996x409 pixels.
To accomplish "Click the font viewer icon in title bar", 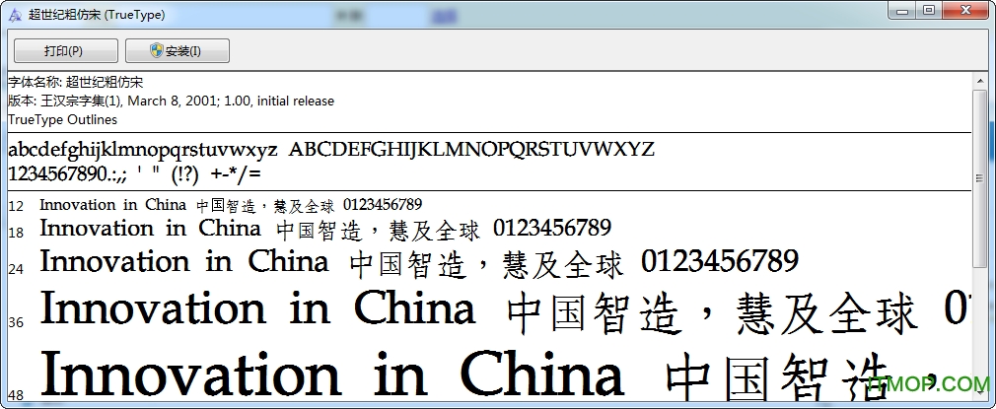I will (x=16, y=14).
